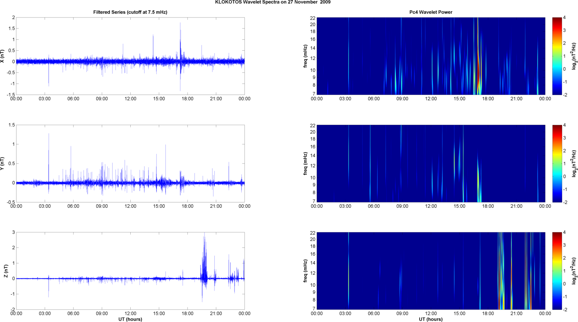578x322 pixels.
Task: Click the colorbar beside the bottom spectrogram
Action: click(x=557, y=271)
